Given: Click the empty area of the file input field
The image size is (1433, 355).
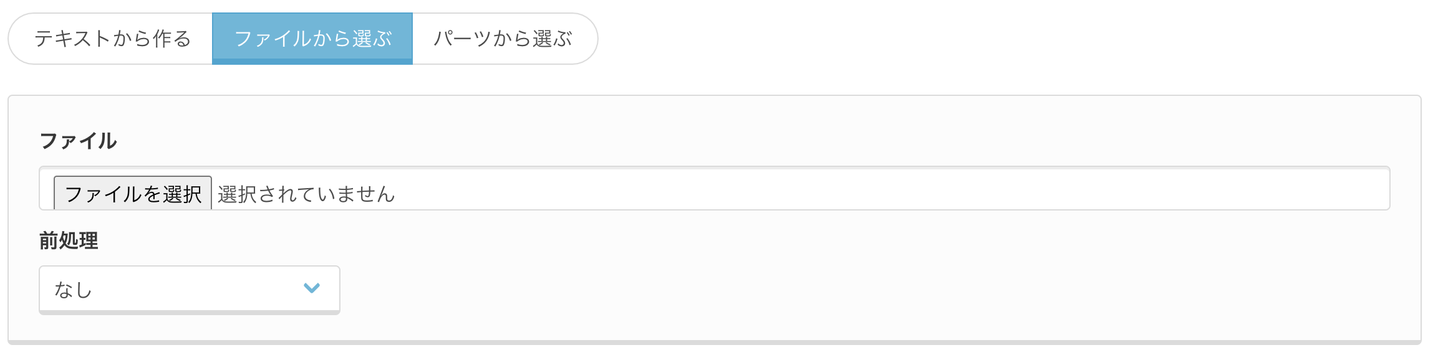Looking at the screenshot, I should (x=873, y=189).
